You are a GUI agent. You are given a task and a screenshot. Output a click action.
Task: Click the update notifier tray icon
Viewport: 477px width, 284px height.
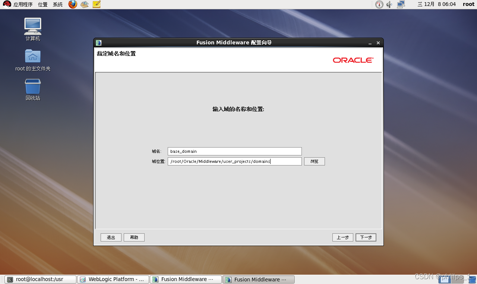point(379,4)
